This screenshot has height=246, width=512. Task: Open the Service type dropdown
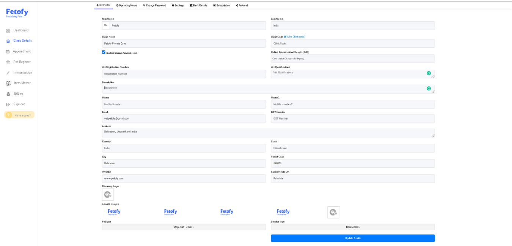click(x=353, y=227)
